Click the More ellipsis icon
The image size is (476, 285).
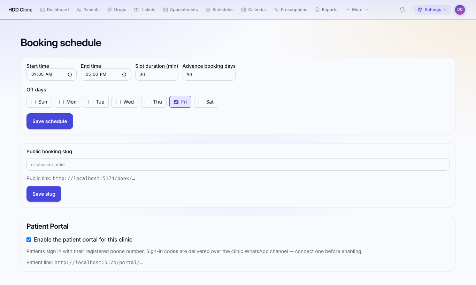point(347,10)
